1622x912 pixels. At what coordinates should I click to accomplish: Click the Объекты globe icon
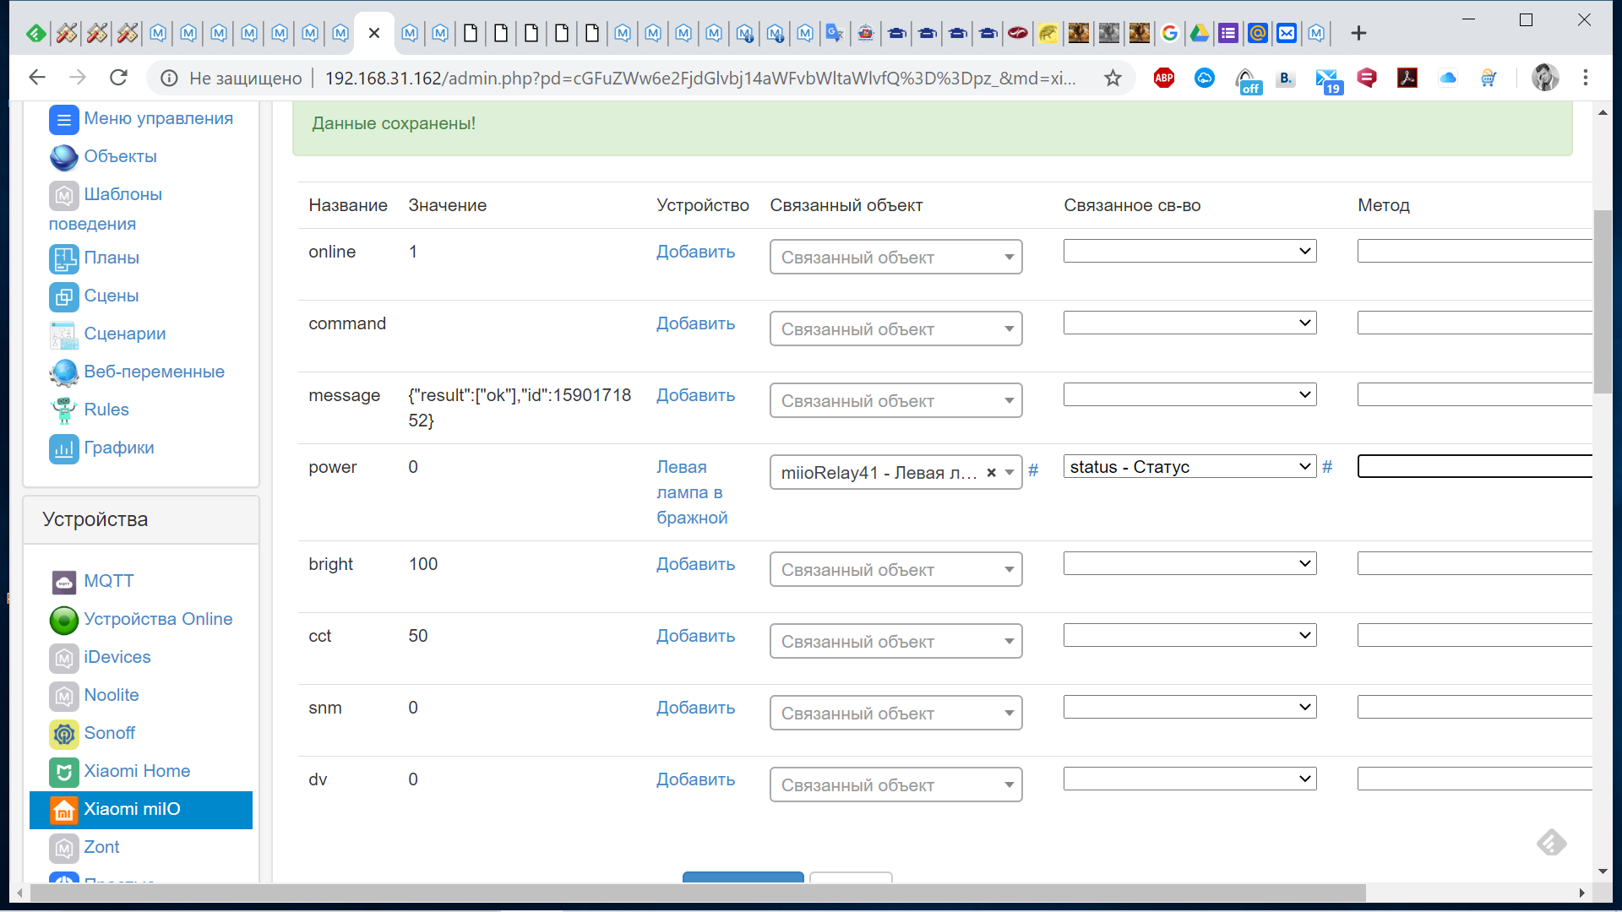click(64, 157)
